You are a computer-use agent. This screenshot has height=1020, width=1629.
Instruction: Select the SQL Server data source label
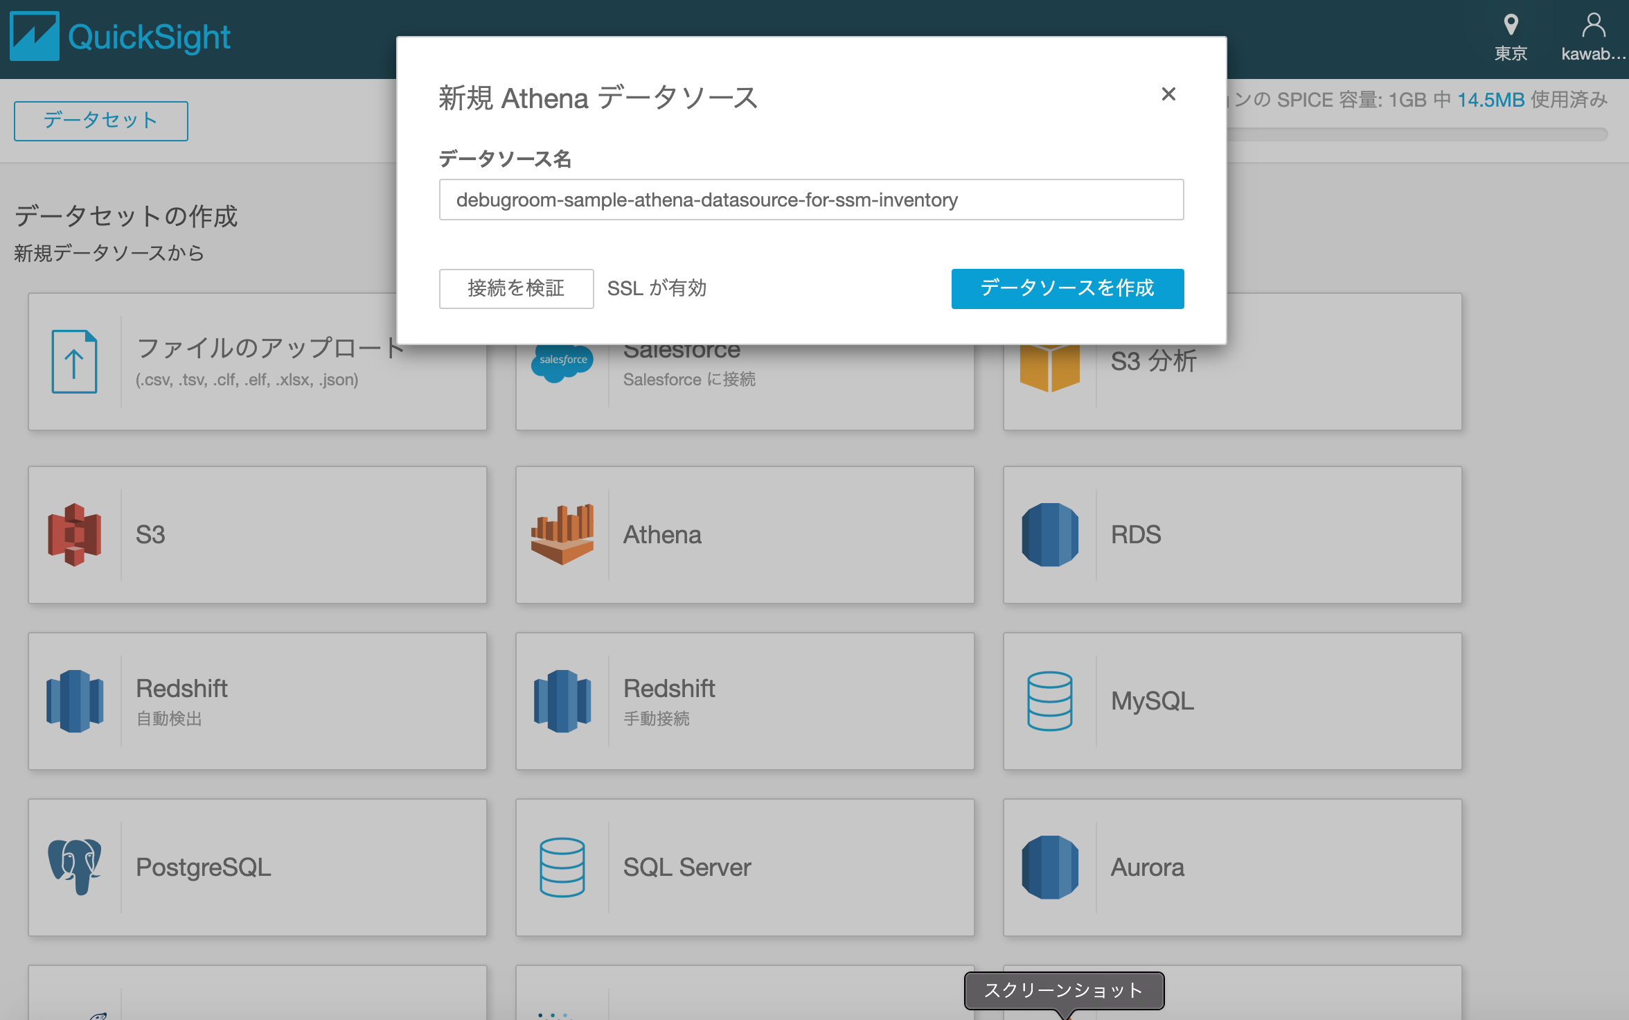pyautogui.click(x=687, y=868)
